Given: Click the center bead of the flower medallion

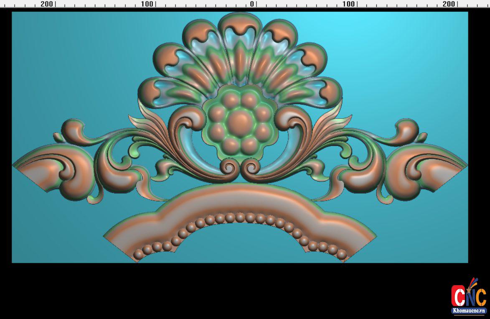Looking at the screenshot, I should [240, 121].
